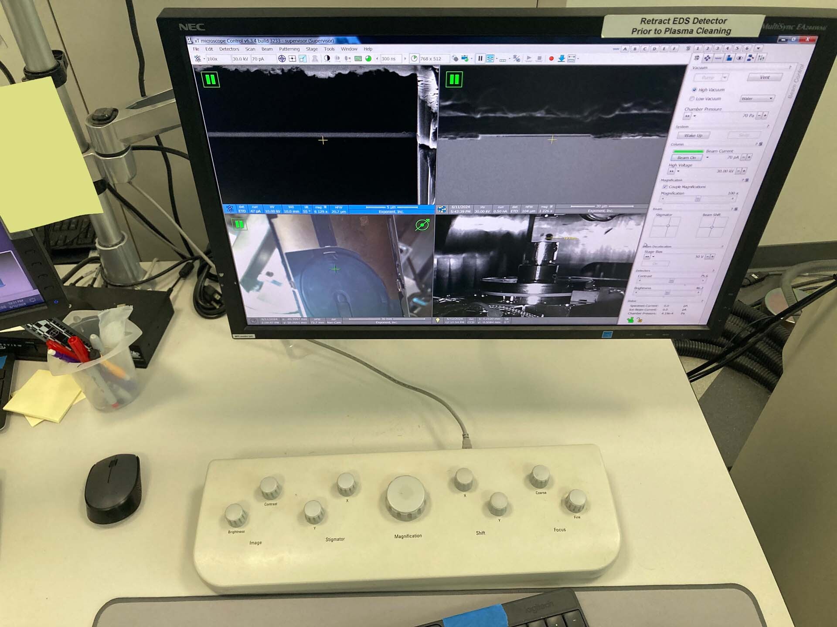
Task: Click the green status icon at panel bottom
Action: point(631,320)
